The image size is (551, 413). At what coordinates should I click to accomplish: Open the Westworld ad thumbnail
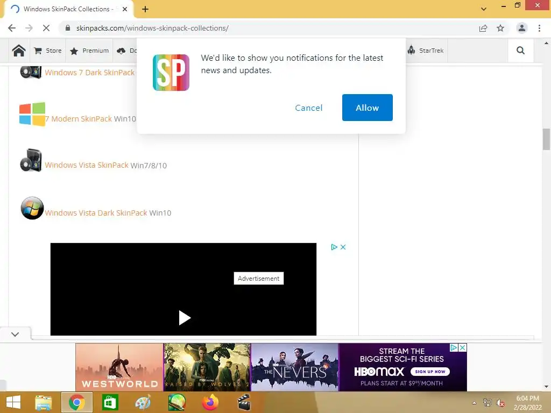[x=119, y=367]
